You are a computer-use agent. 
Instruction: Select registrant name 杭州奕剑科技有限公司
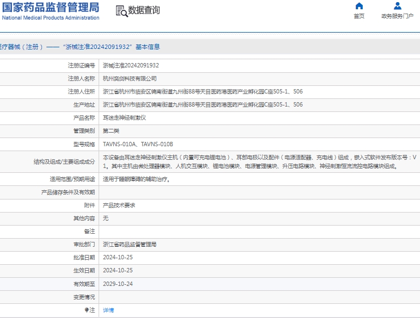click(130, 79)
